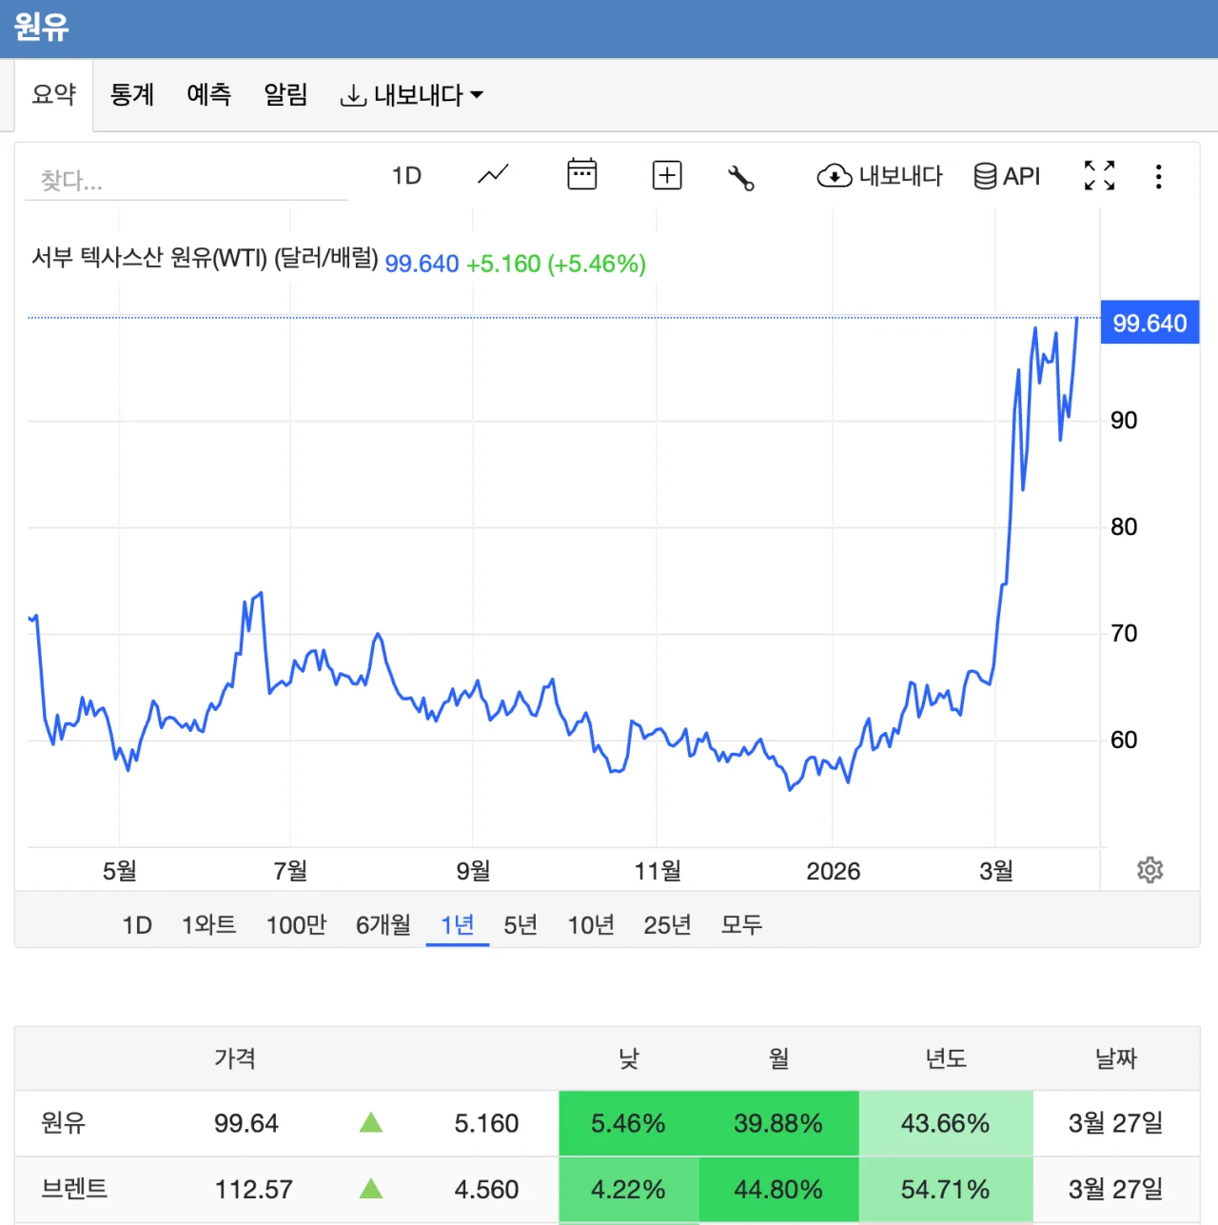The image size is (1218, 1225).
Task: Toggle fullscreen chart view
Action: tap(1099, 175)
